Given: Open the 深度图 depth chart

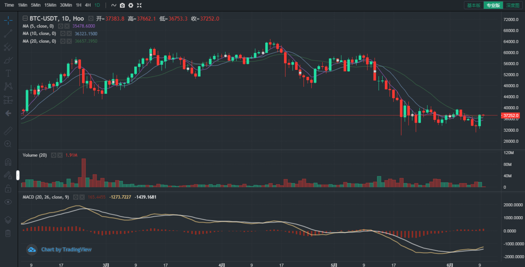Looking at the screenshot, I should (513, 5).
